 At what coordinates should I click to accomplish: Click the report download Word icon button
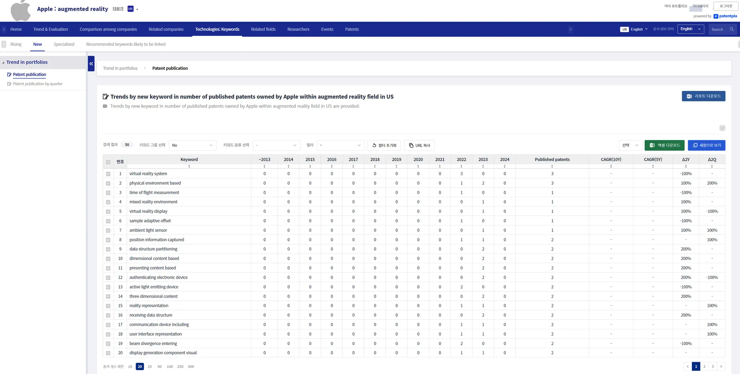[x=704, y=96]
